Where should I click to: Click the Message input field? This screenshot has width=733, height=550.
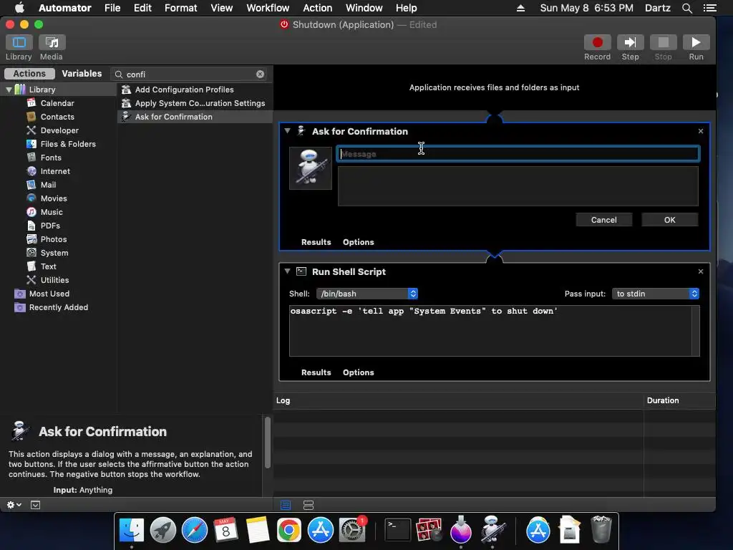pos(518,154)
